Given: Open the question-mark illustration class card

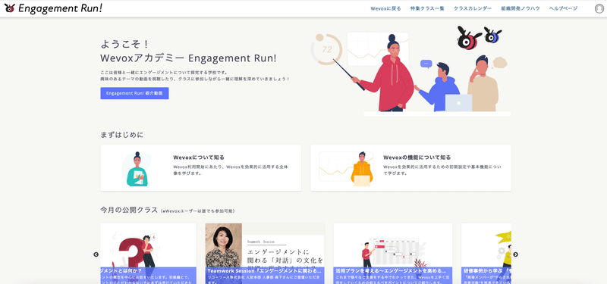Looking at the screenshot, I should tap(148, 254).
